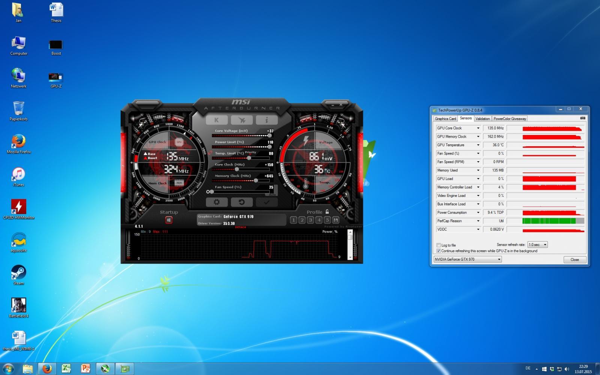Click the Afterburner reset arrow button
Screen dimensions: 600x375
tap(241, 202)
